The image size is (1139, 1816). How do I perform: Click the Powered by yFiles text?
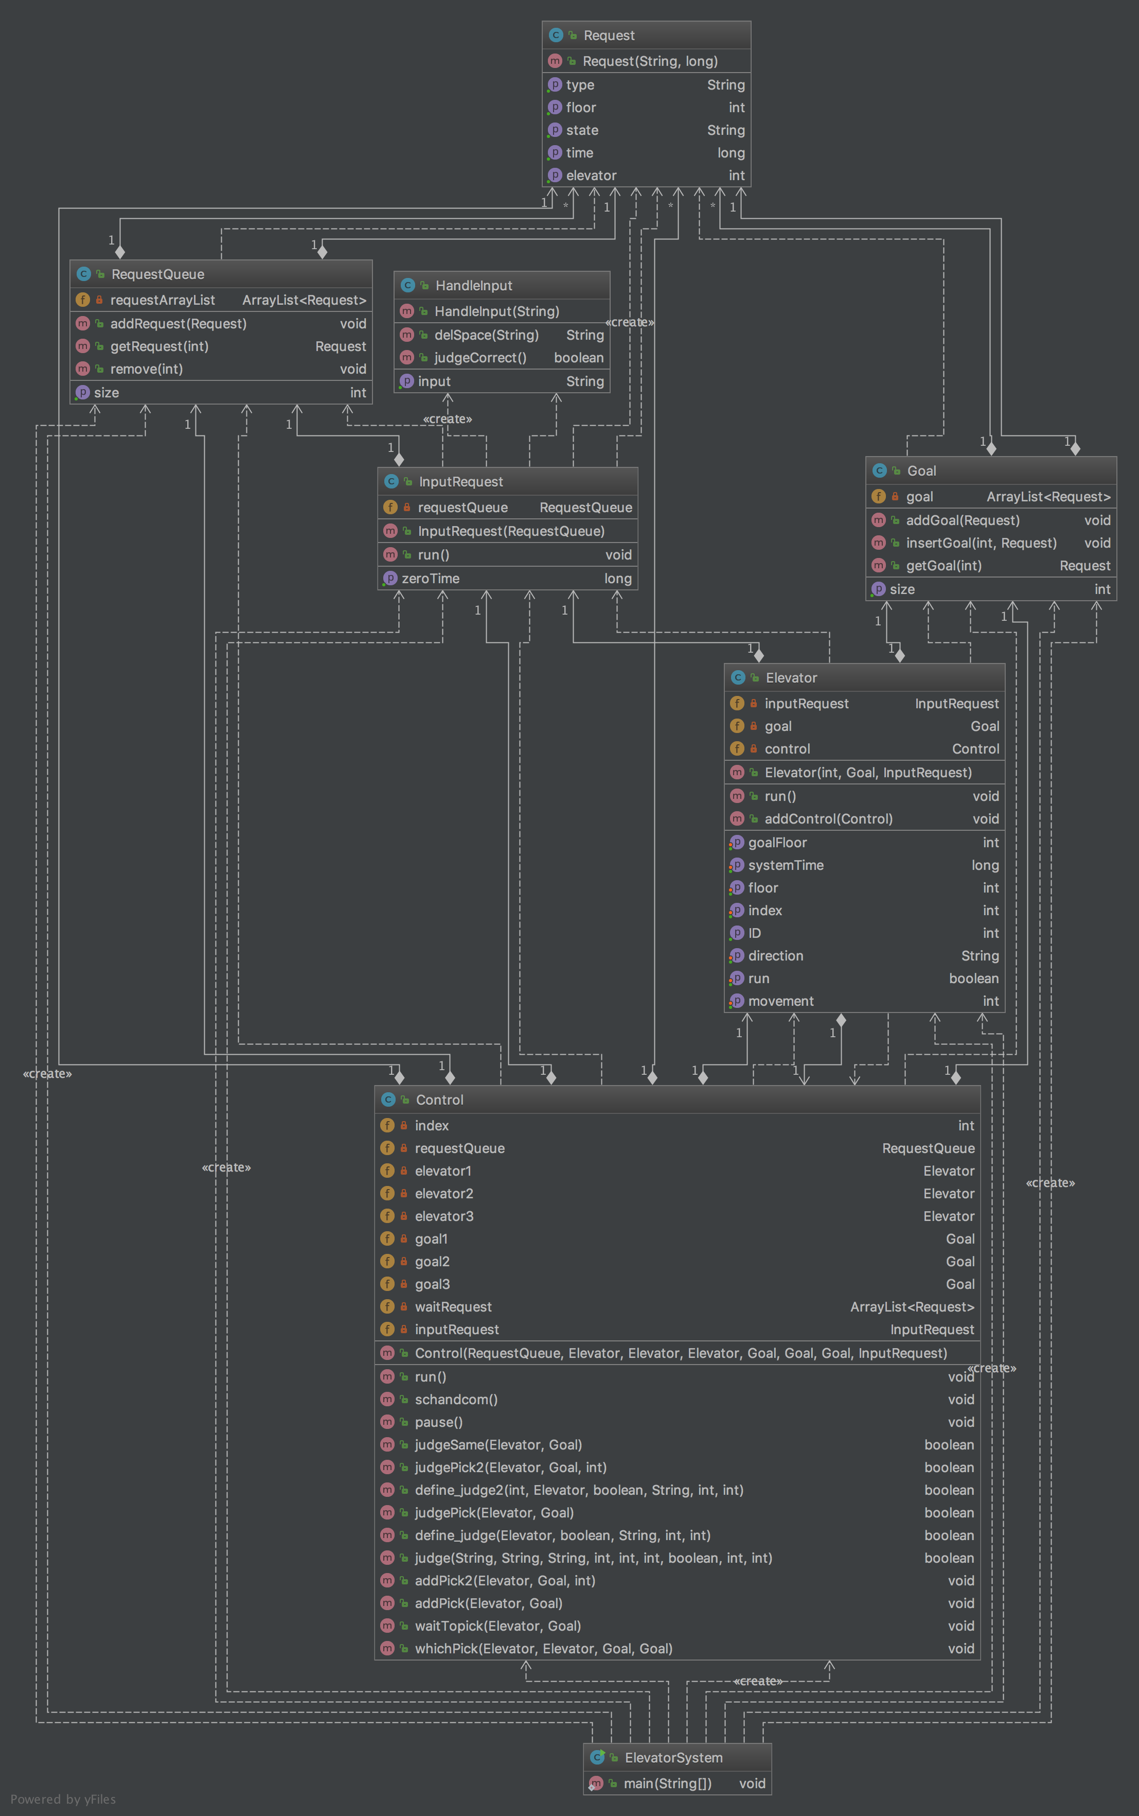coord(63,1800)
